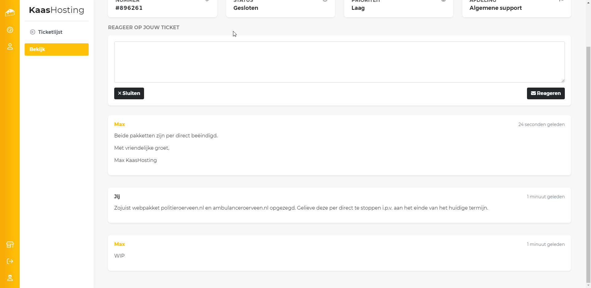Image resolution: width=591 pixels, height=288 pixels.
Task: Click the text area resize handle
Action: click(x=563, y=81)
